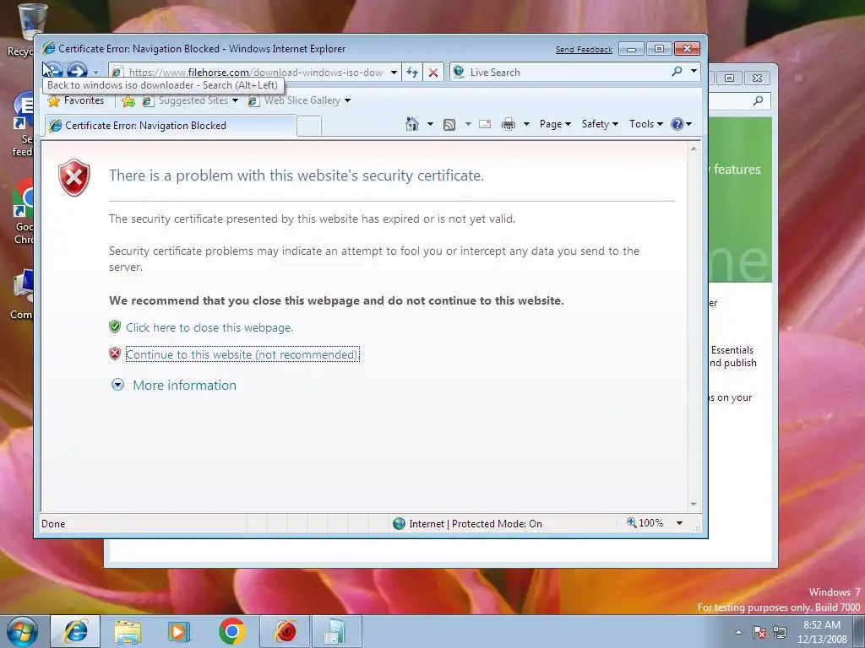
Task: Click search magnifier in background window
Action: (758, 100)
